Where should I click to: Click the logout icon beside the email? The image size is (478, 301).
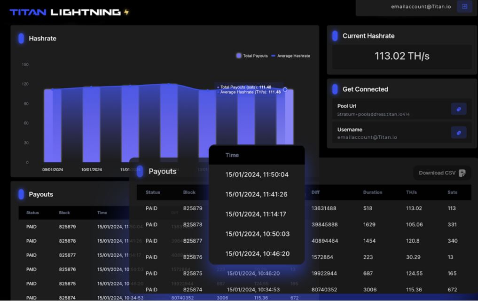pyautogui.click(x=464, y=7)
